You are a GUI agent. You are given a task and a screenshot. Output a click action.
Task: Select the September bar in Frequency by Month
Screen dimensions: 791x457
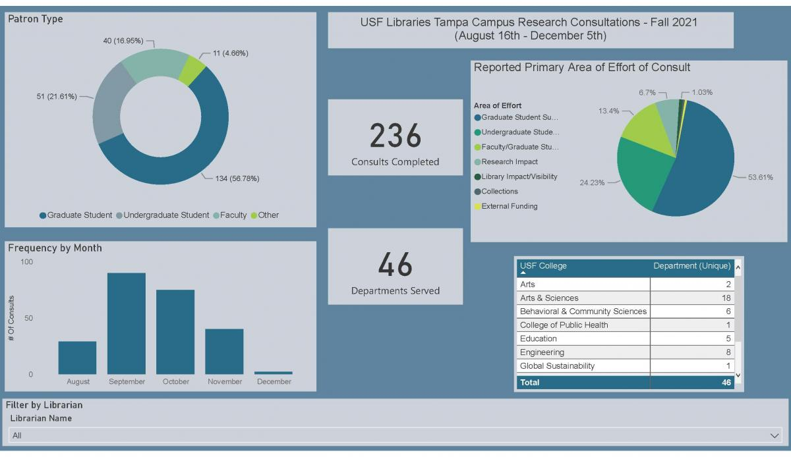pyautogui.click(x=127, y=323)
